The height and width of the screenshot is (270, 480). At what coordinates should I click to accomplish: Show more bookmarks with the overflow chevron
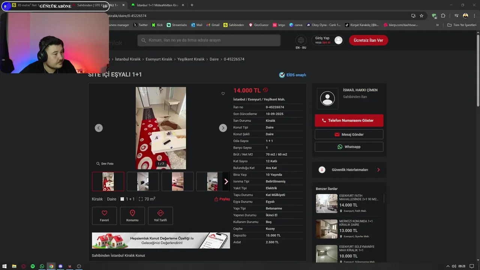tap(437, 25)
